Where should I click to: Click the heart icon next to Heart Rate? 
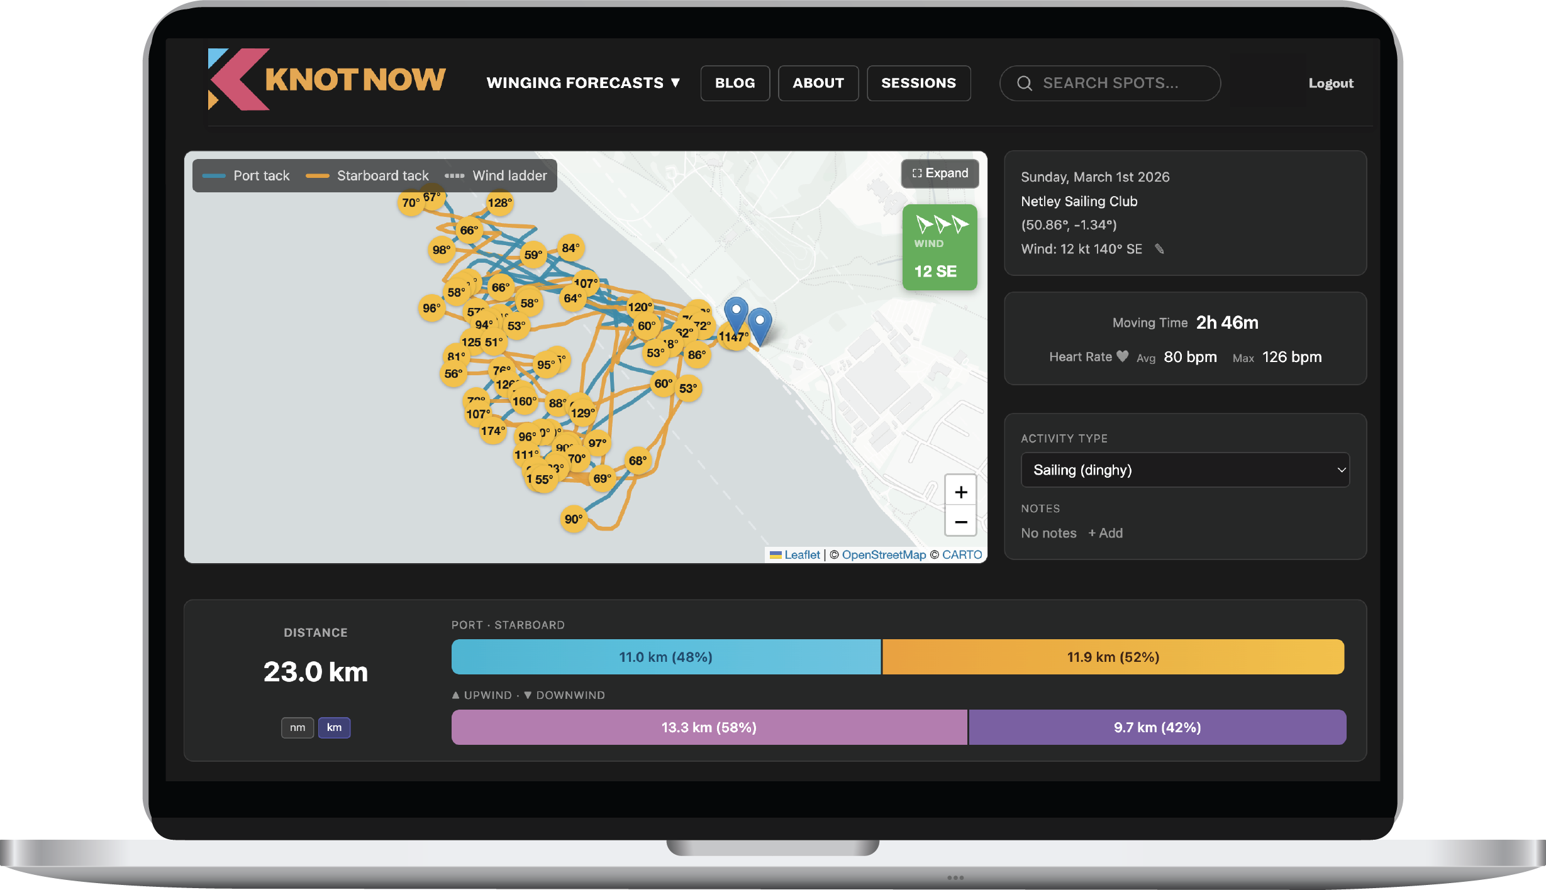click(x=1123, y=356)
